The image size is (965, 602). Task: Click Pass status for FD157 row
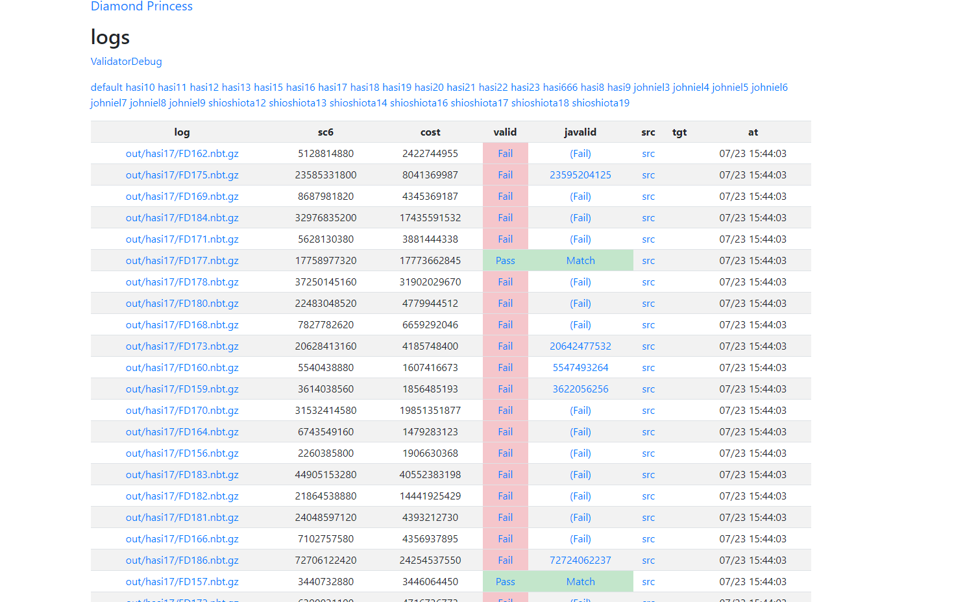506,582
